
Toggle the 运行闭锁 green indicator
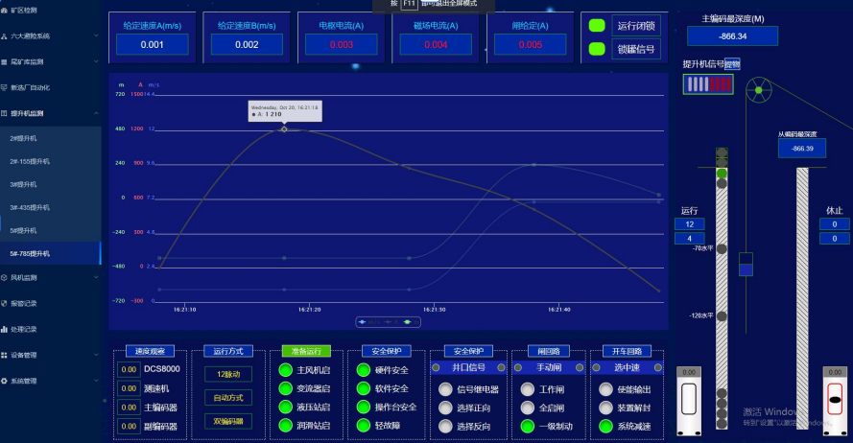tap(597, 26)
